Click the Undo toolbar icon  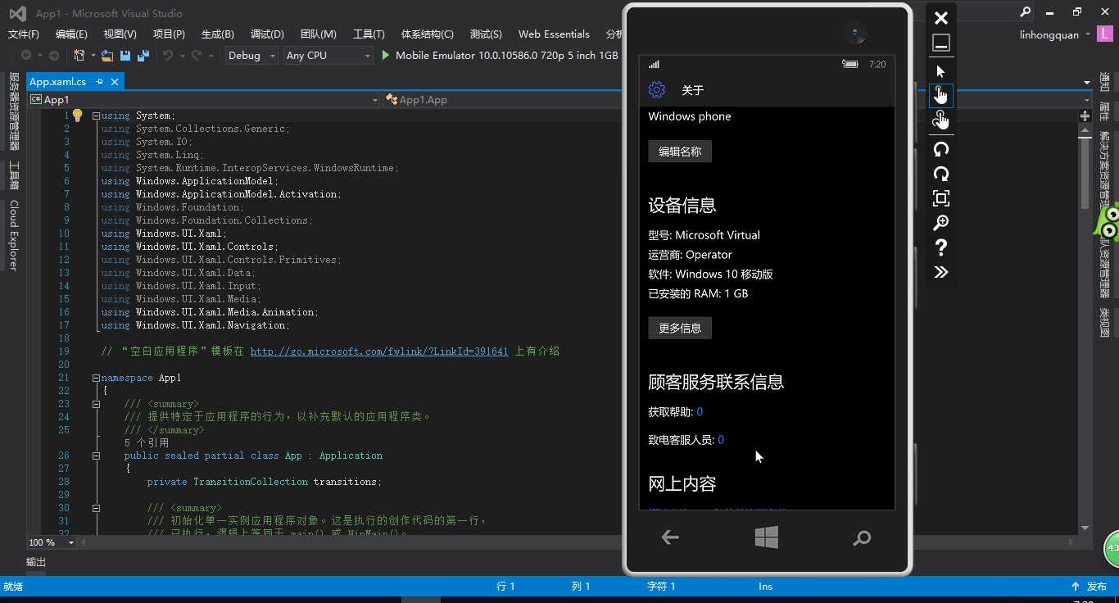click(x=168, y=55)
